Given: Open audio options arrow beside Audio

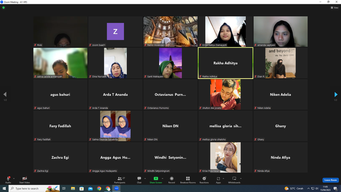Looking at the screenshot, I should pos(14,179).
